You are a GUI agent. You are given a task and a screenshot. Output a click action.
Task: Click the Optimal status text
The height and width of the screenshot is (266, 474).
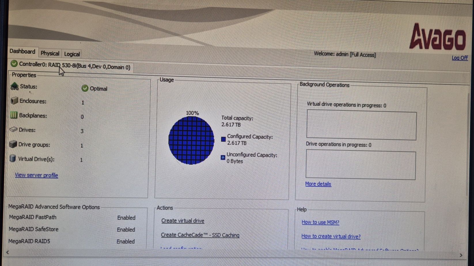pyautogui.click(x=98, y=89)
